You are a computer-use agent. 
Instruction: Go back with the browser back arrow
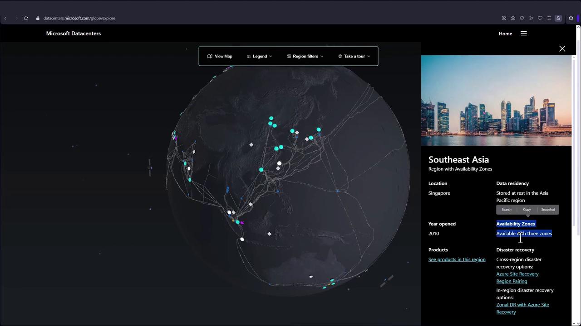click(5, 18)
